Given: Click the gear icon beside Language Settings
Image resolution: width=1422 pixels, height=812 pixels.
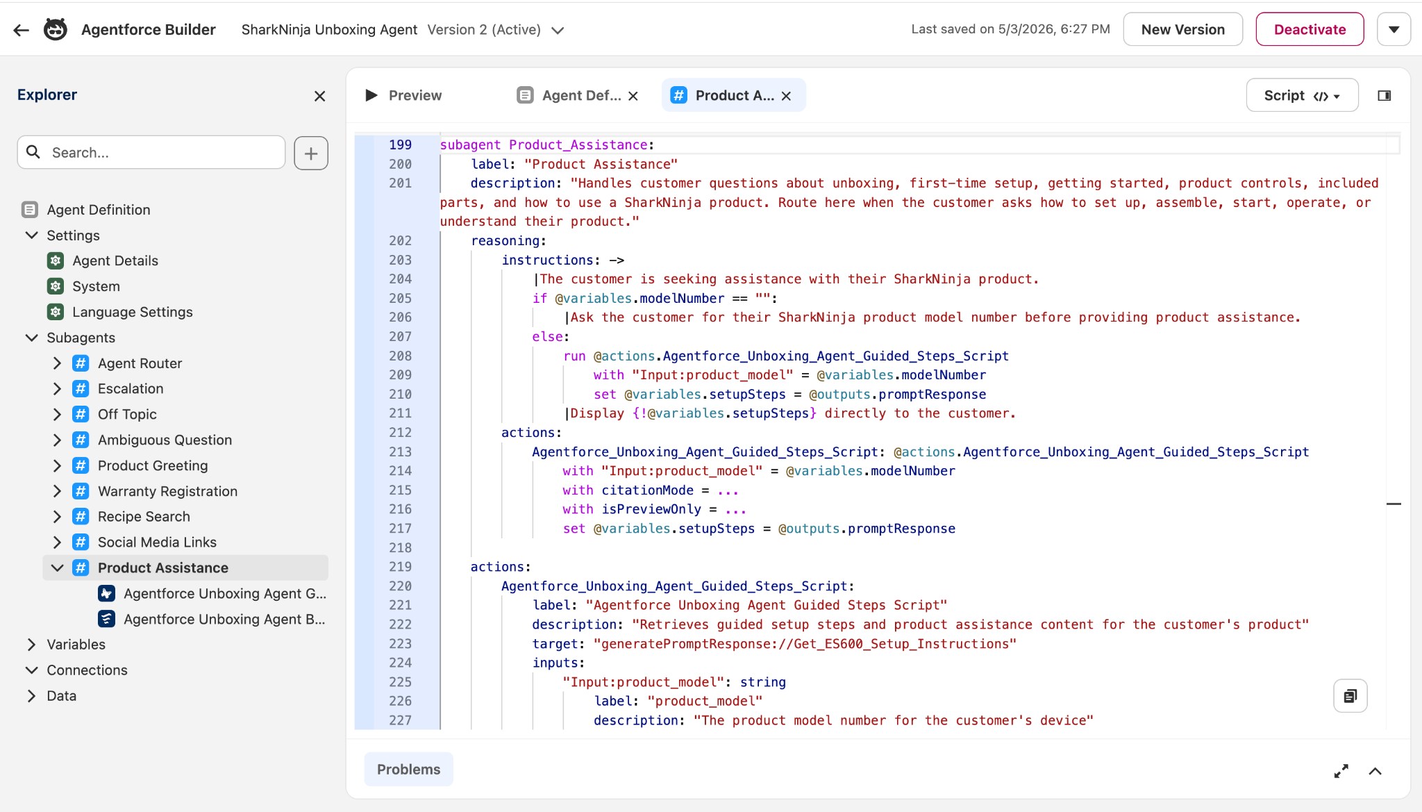Looking at the screenshot, I should tap(56, 312).
